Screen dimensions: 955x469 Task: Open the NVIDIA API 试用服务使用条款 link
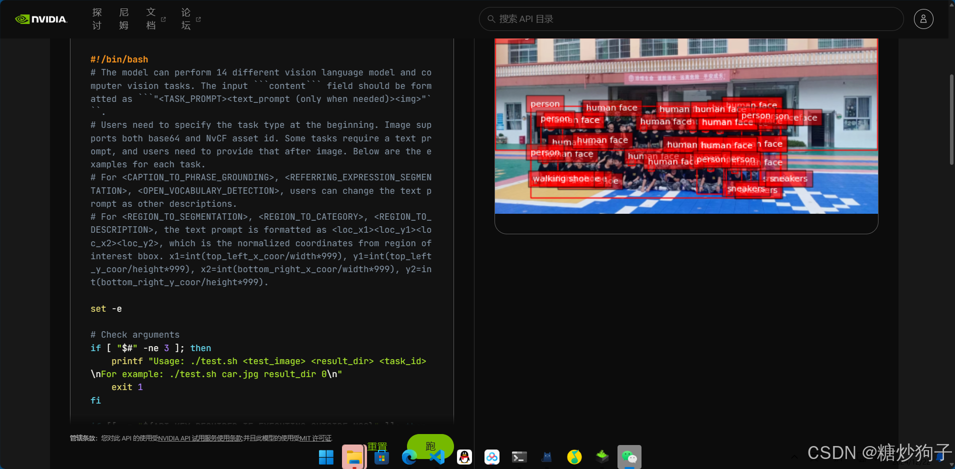pyautogui.click(x=200, y=438)
